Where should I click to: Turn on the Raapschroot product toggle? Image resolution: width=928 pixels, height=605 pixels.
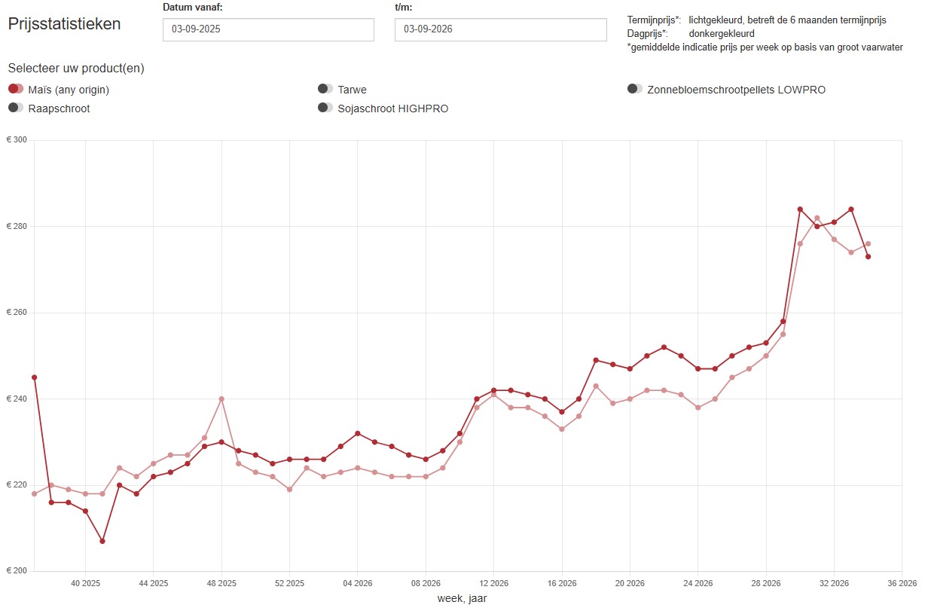[16, 108]
